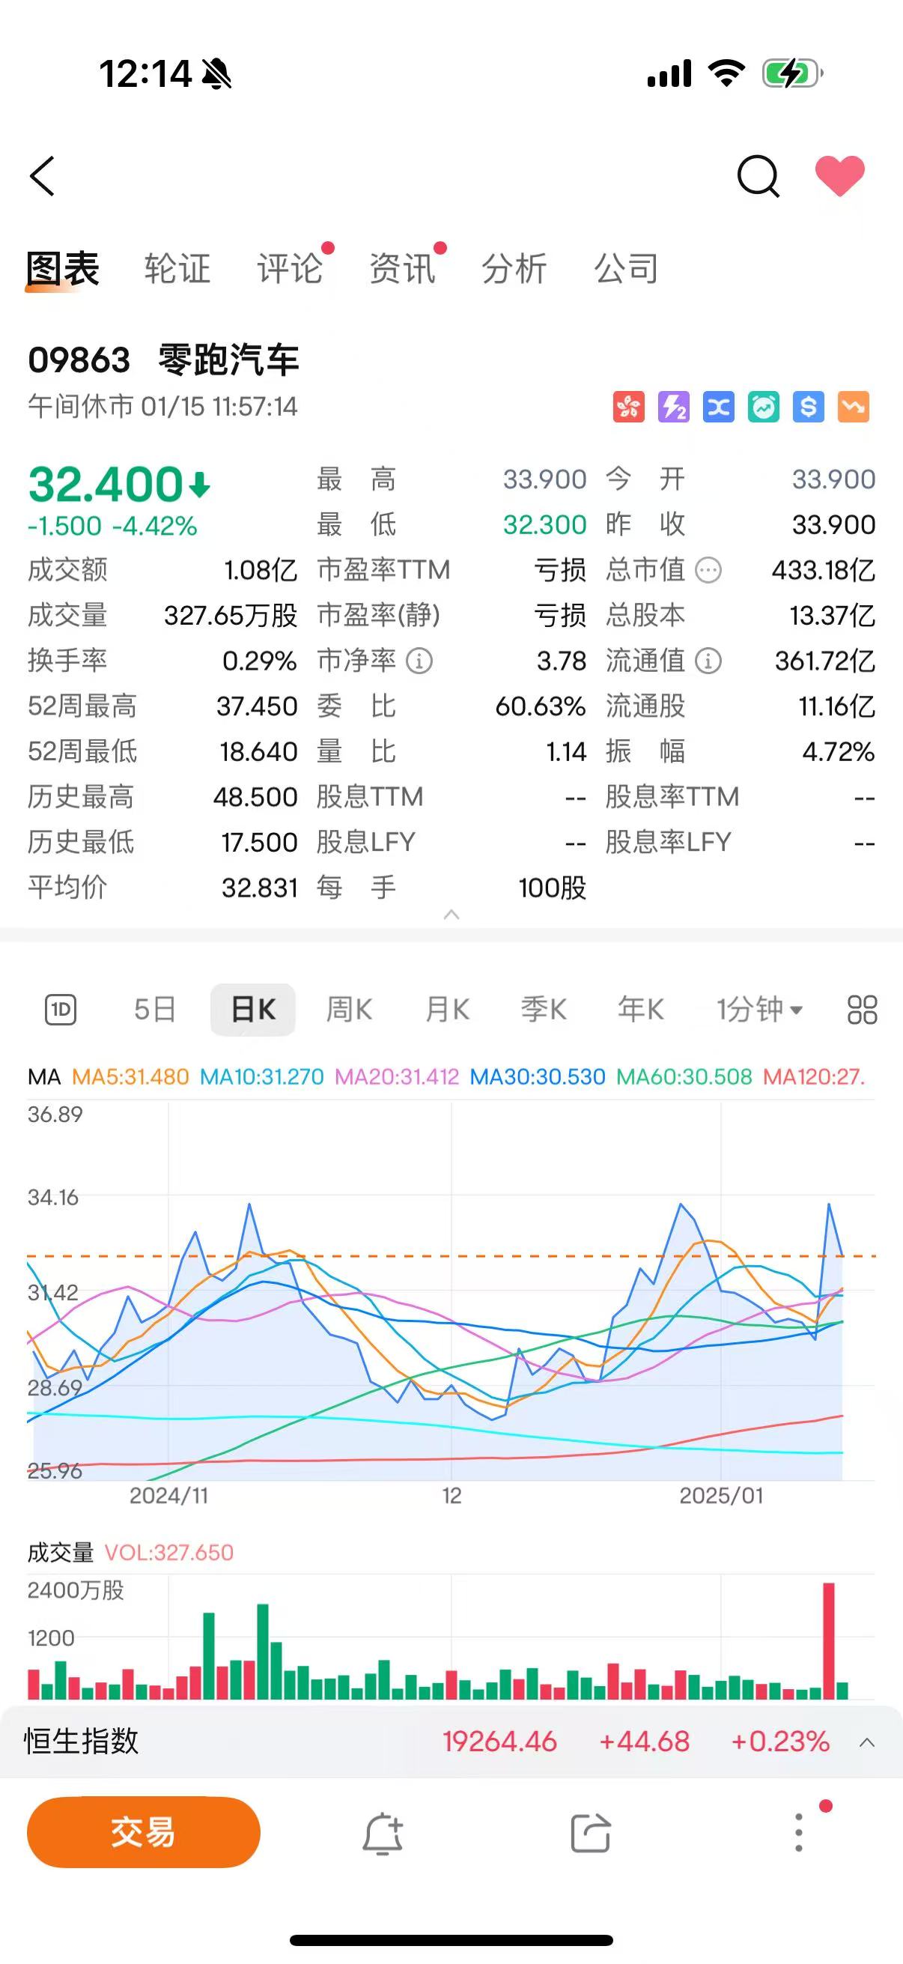
Task: Select the 1D intraday chart icon
Action: (61, 1010)
